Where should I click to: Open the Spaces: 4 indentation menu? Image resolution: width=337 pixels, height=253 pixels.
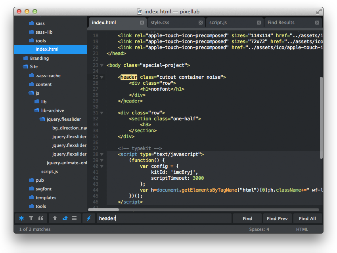[259, 229]
